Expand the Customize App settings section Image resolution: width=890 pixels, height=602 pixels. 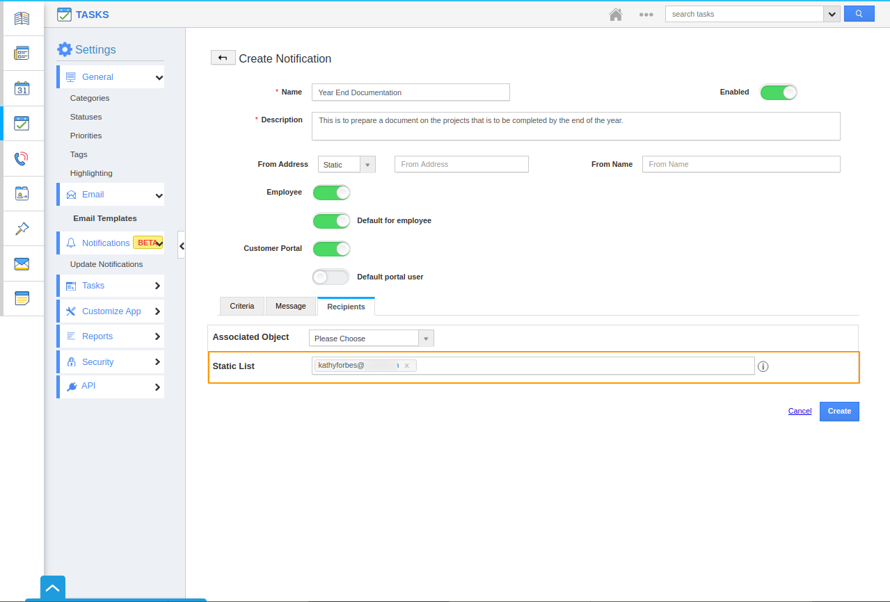(111, 311)
